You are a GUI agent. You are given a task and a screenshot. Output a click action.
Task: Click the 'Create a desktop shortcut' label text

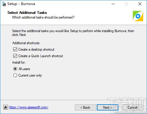pyautogui.click(x=36, y=49)
